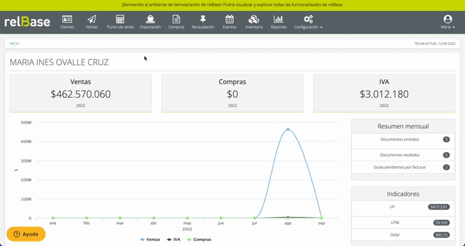Viewport: 465px width, 246px height.
Task: Click the ene data point on chart
Action: pyautogui.click(x=53, y=218)
